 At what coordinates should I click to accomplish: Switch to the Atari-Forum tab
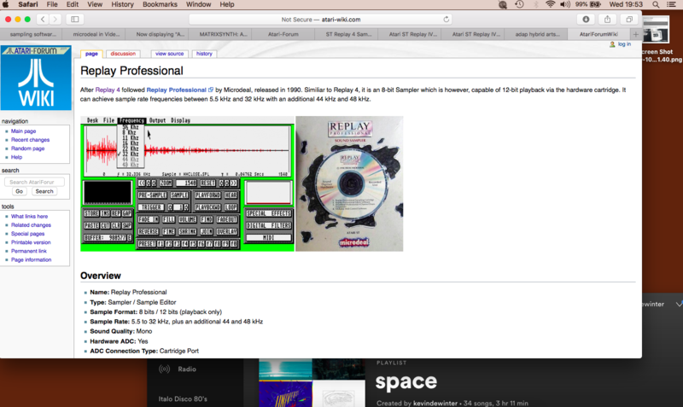coord(283,34)
